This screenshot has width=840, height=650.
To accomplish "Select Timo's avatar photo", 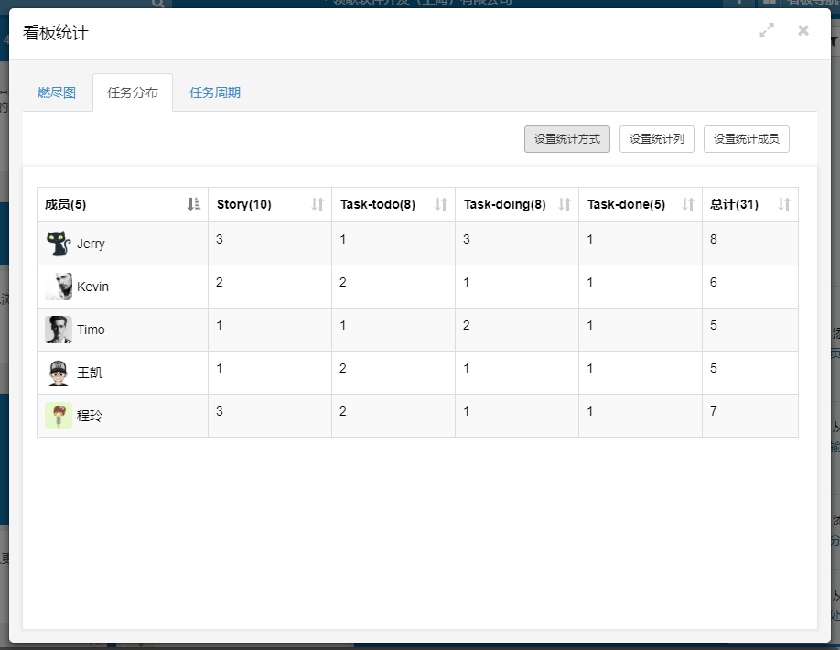I will [x=59, y=330].
